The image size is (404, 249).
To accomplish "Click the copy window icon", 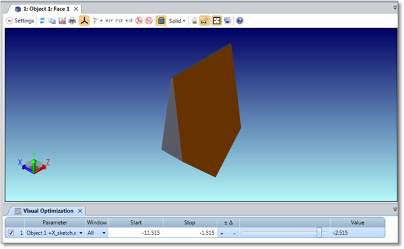I will [x=52, y=21].
